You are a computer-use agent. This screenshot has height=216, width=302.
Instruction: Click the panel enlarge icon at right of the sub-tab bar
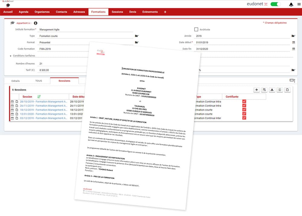tap(292, 81)
